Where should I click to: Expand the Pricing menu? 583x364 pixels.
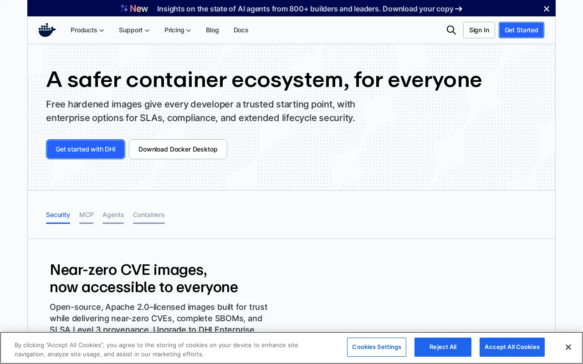178,30
